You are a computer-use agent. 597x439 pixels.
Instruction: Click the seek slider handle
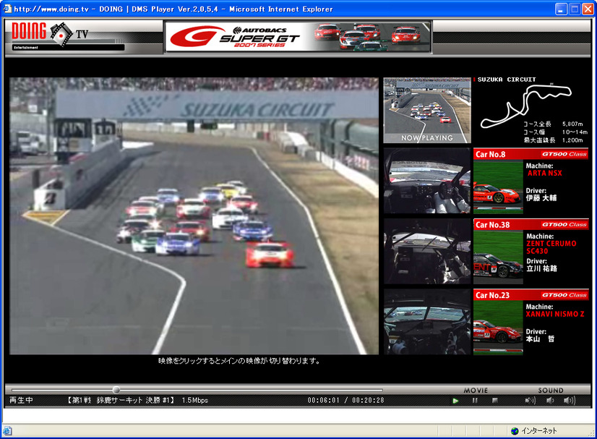tap(116, 390)
